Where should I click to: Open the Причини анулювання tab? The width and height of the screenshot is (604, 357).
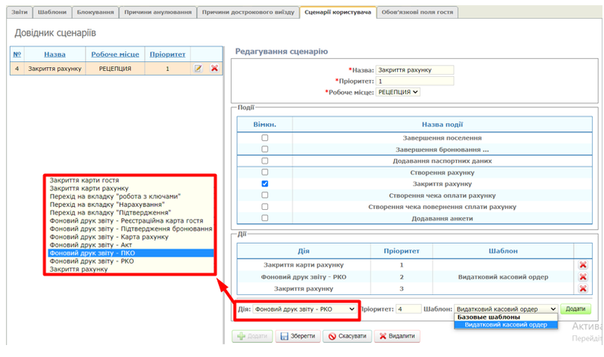[157, 13]
